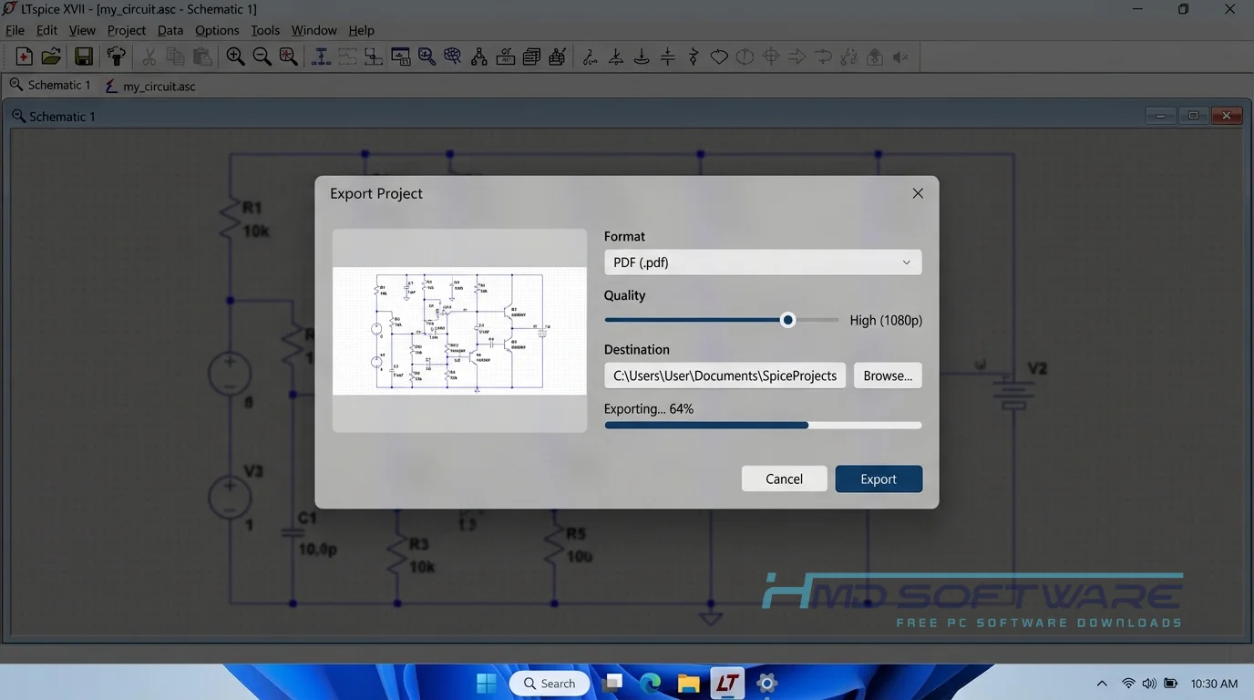Screen dimensions: 1254x700
Task: Click Browse... to choose destination
Action: click(x=888, y=376)
